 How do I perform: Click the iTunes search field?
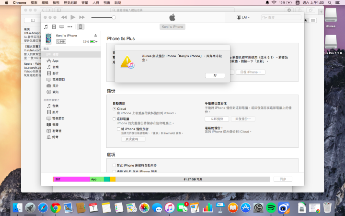point(281,17)
